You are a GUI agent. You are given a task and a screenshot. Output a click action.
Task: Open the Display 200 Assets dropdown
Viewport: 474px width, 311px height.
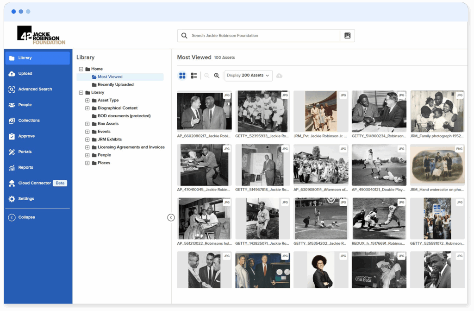(248, 76)
